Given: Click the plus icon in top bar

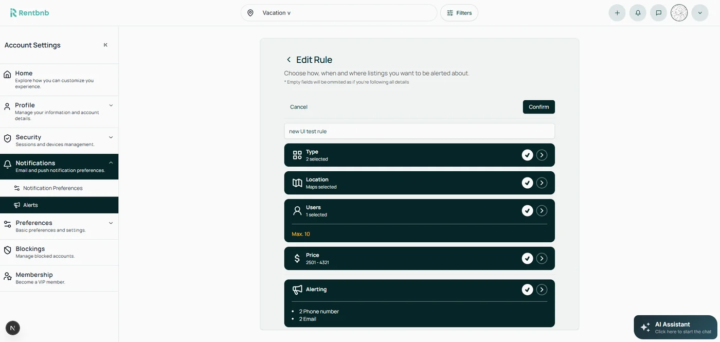Looking at the screenshot, I should [x=617, y=13].
